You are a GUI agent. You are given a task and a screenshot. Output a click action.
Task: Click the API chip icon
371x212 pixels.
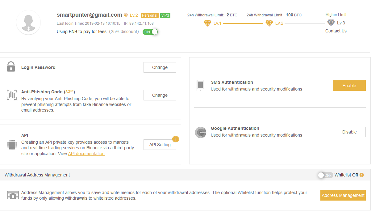click(x=12, y=144)
